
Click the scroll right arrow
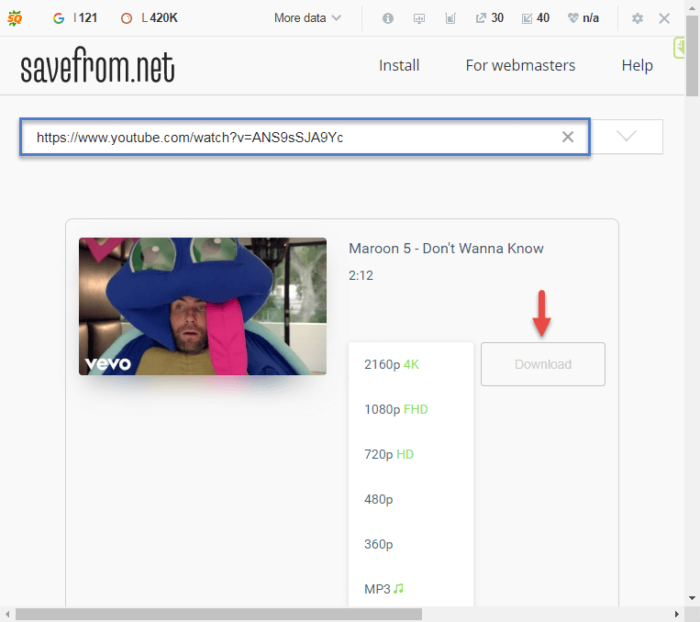(677, 614)
